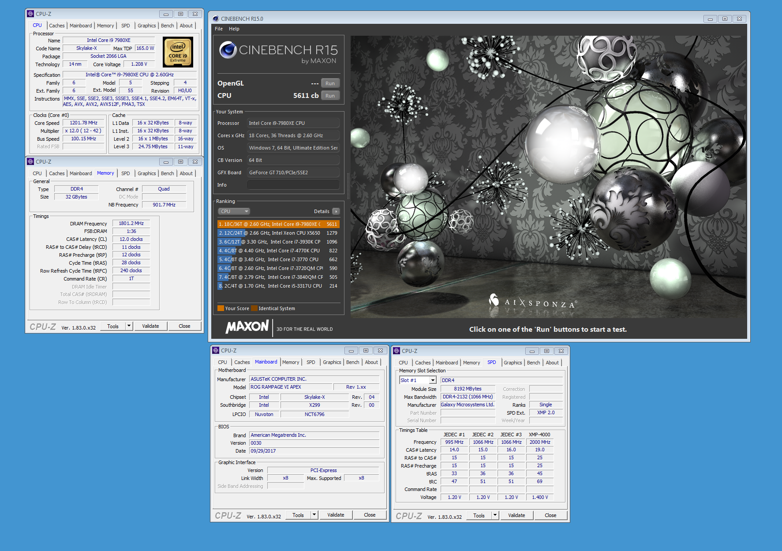The width and height of the screenshot is (782, 551).
Task: Click the Cinebench Info input field
Action: 293,185
